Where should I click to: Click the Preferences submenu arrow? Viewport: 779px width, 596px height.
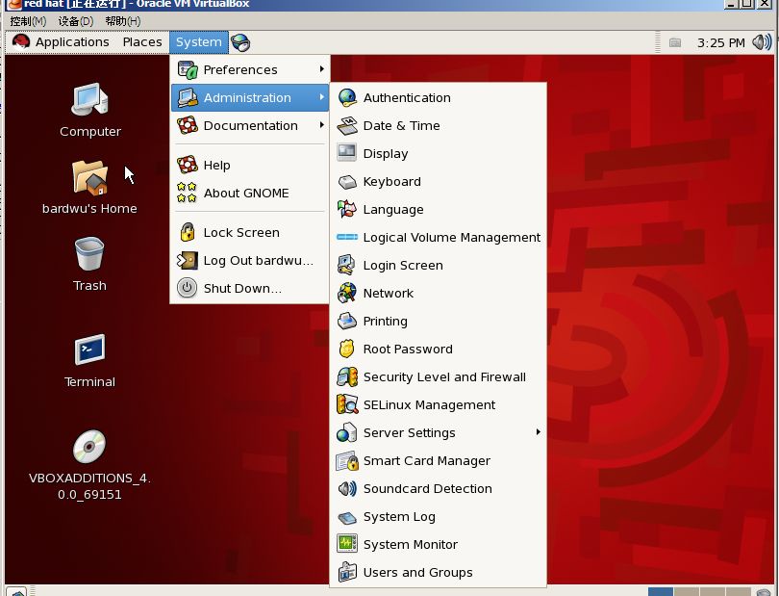322,69
